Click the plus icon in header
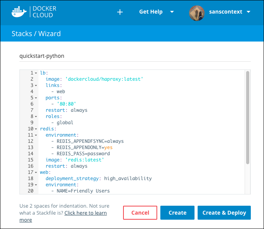 click(x=120, y=12)
